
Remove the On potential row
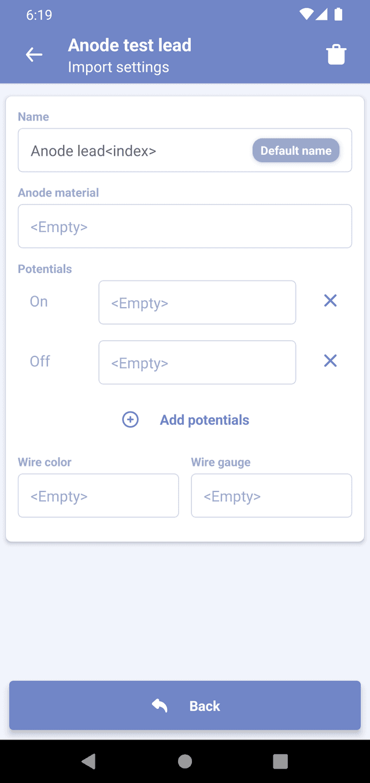pyautogui.click(x=330, y=301)
